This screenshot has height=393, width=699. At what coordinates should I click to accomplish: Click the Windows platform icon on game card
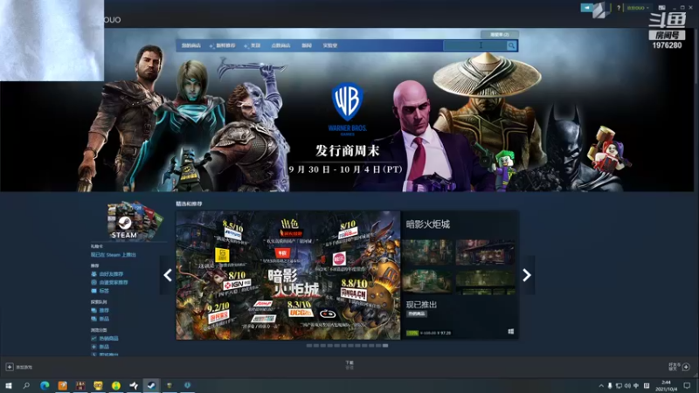[x=511, y=332]
